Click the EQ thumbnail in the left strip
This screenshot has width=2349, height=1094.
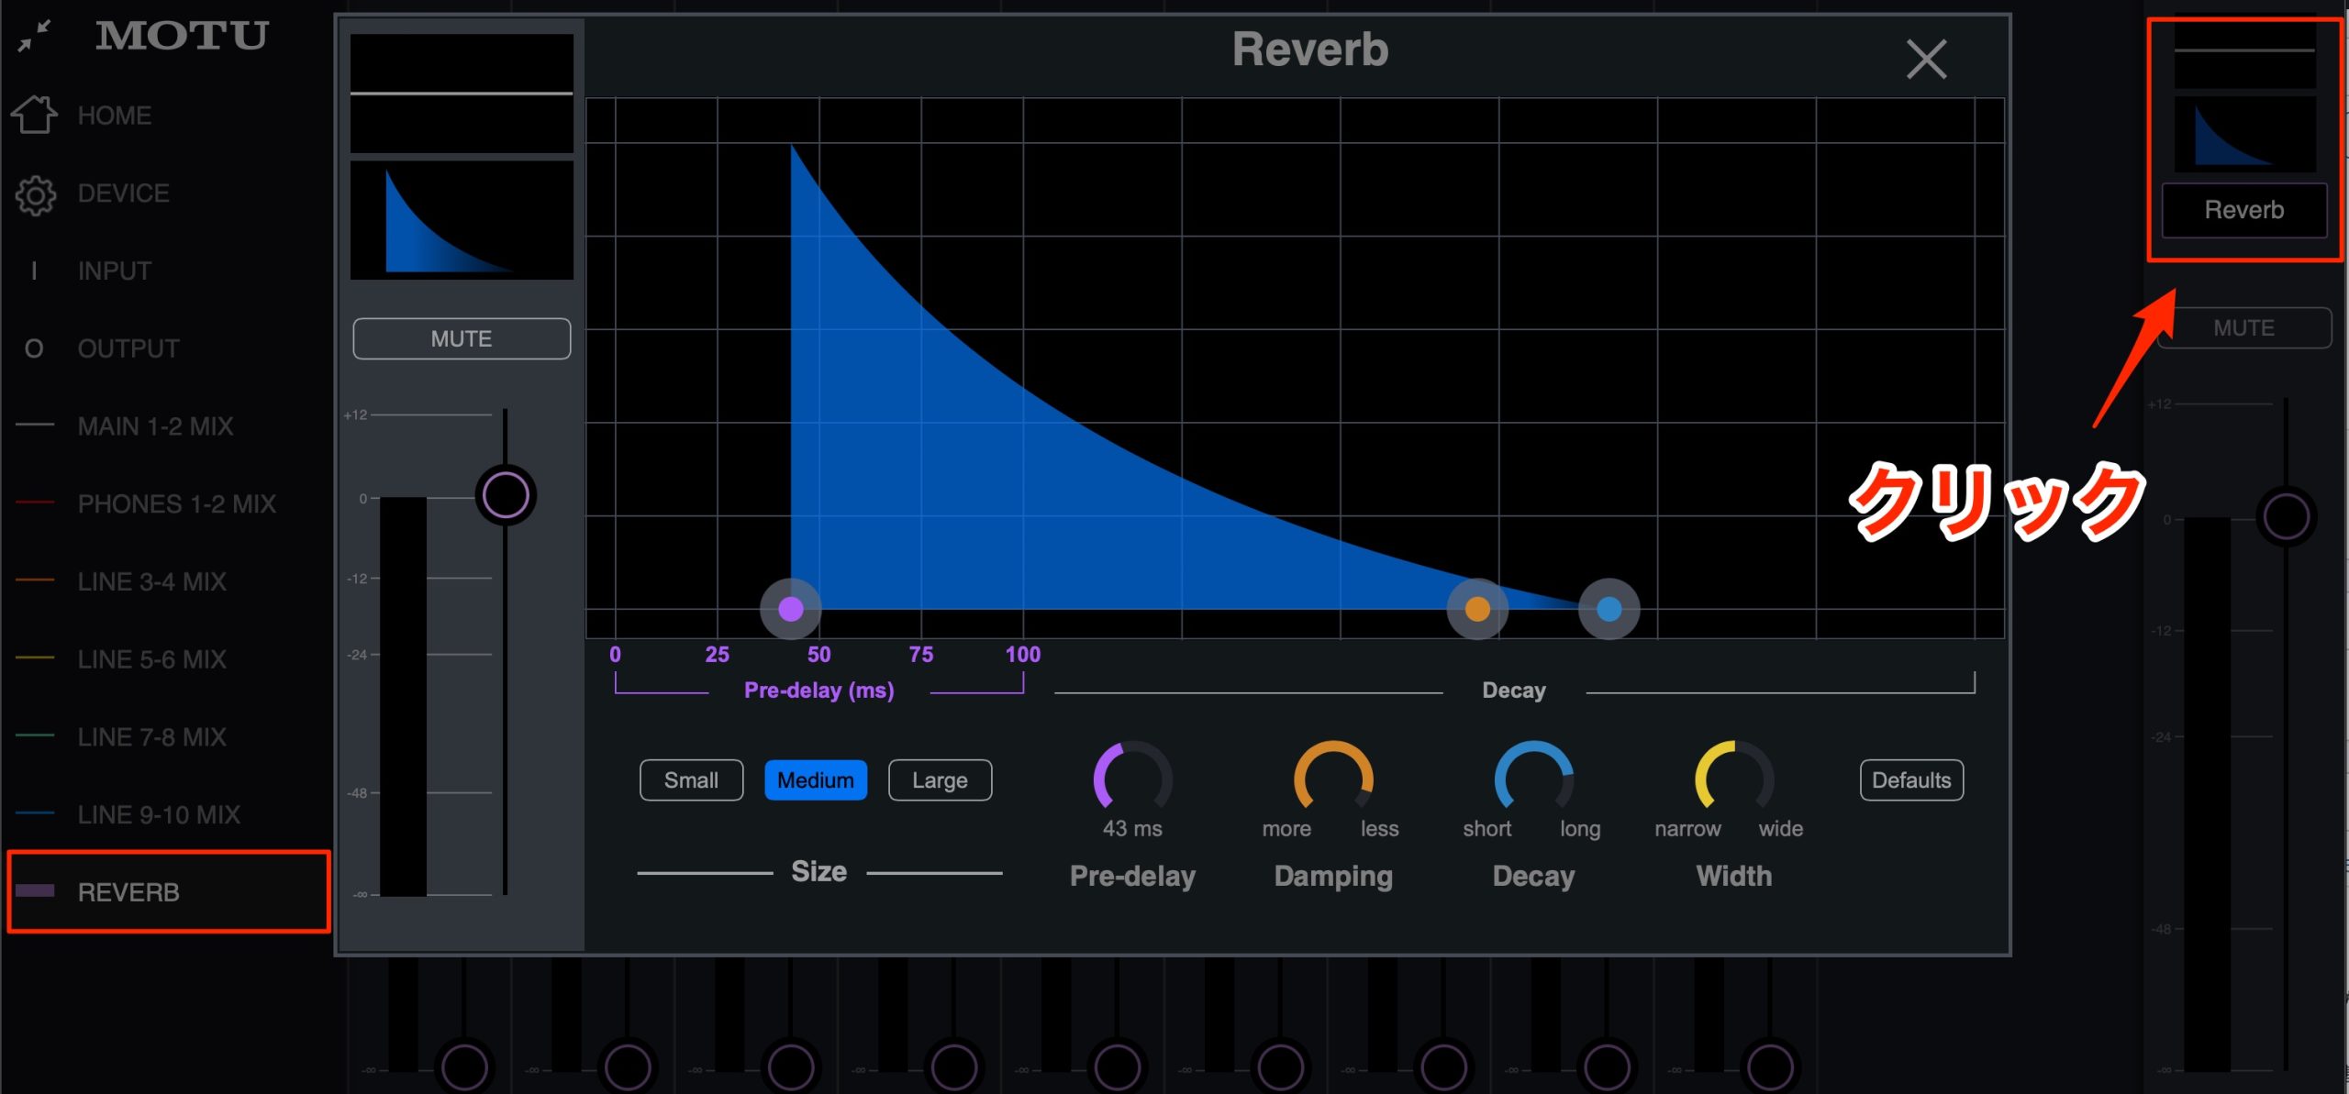(462, 94)
